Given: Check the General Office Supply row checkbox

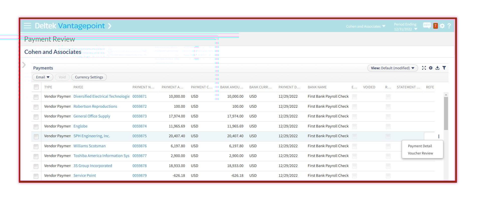Looking at the screenshot, I should [36, 117].
